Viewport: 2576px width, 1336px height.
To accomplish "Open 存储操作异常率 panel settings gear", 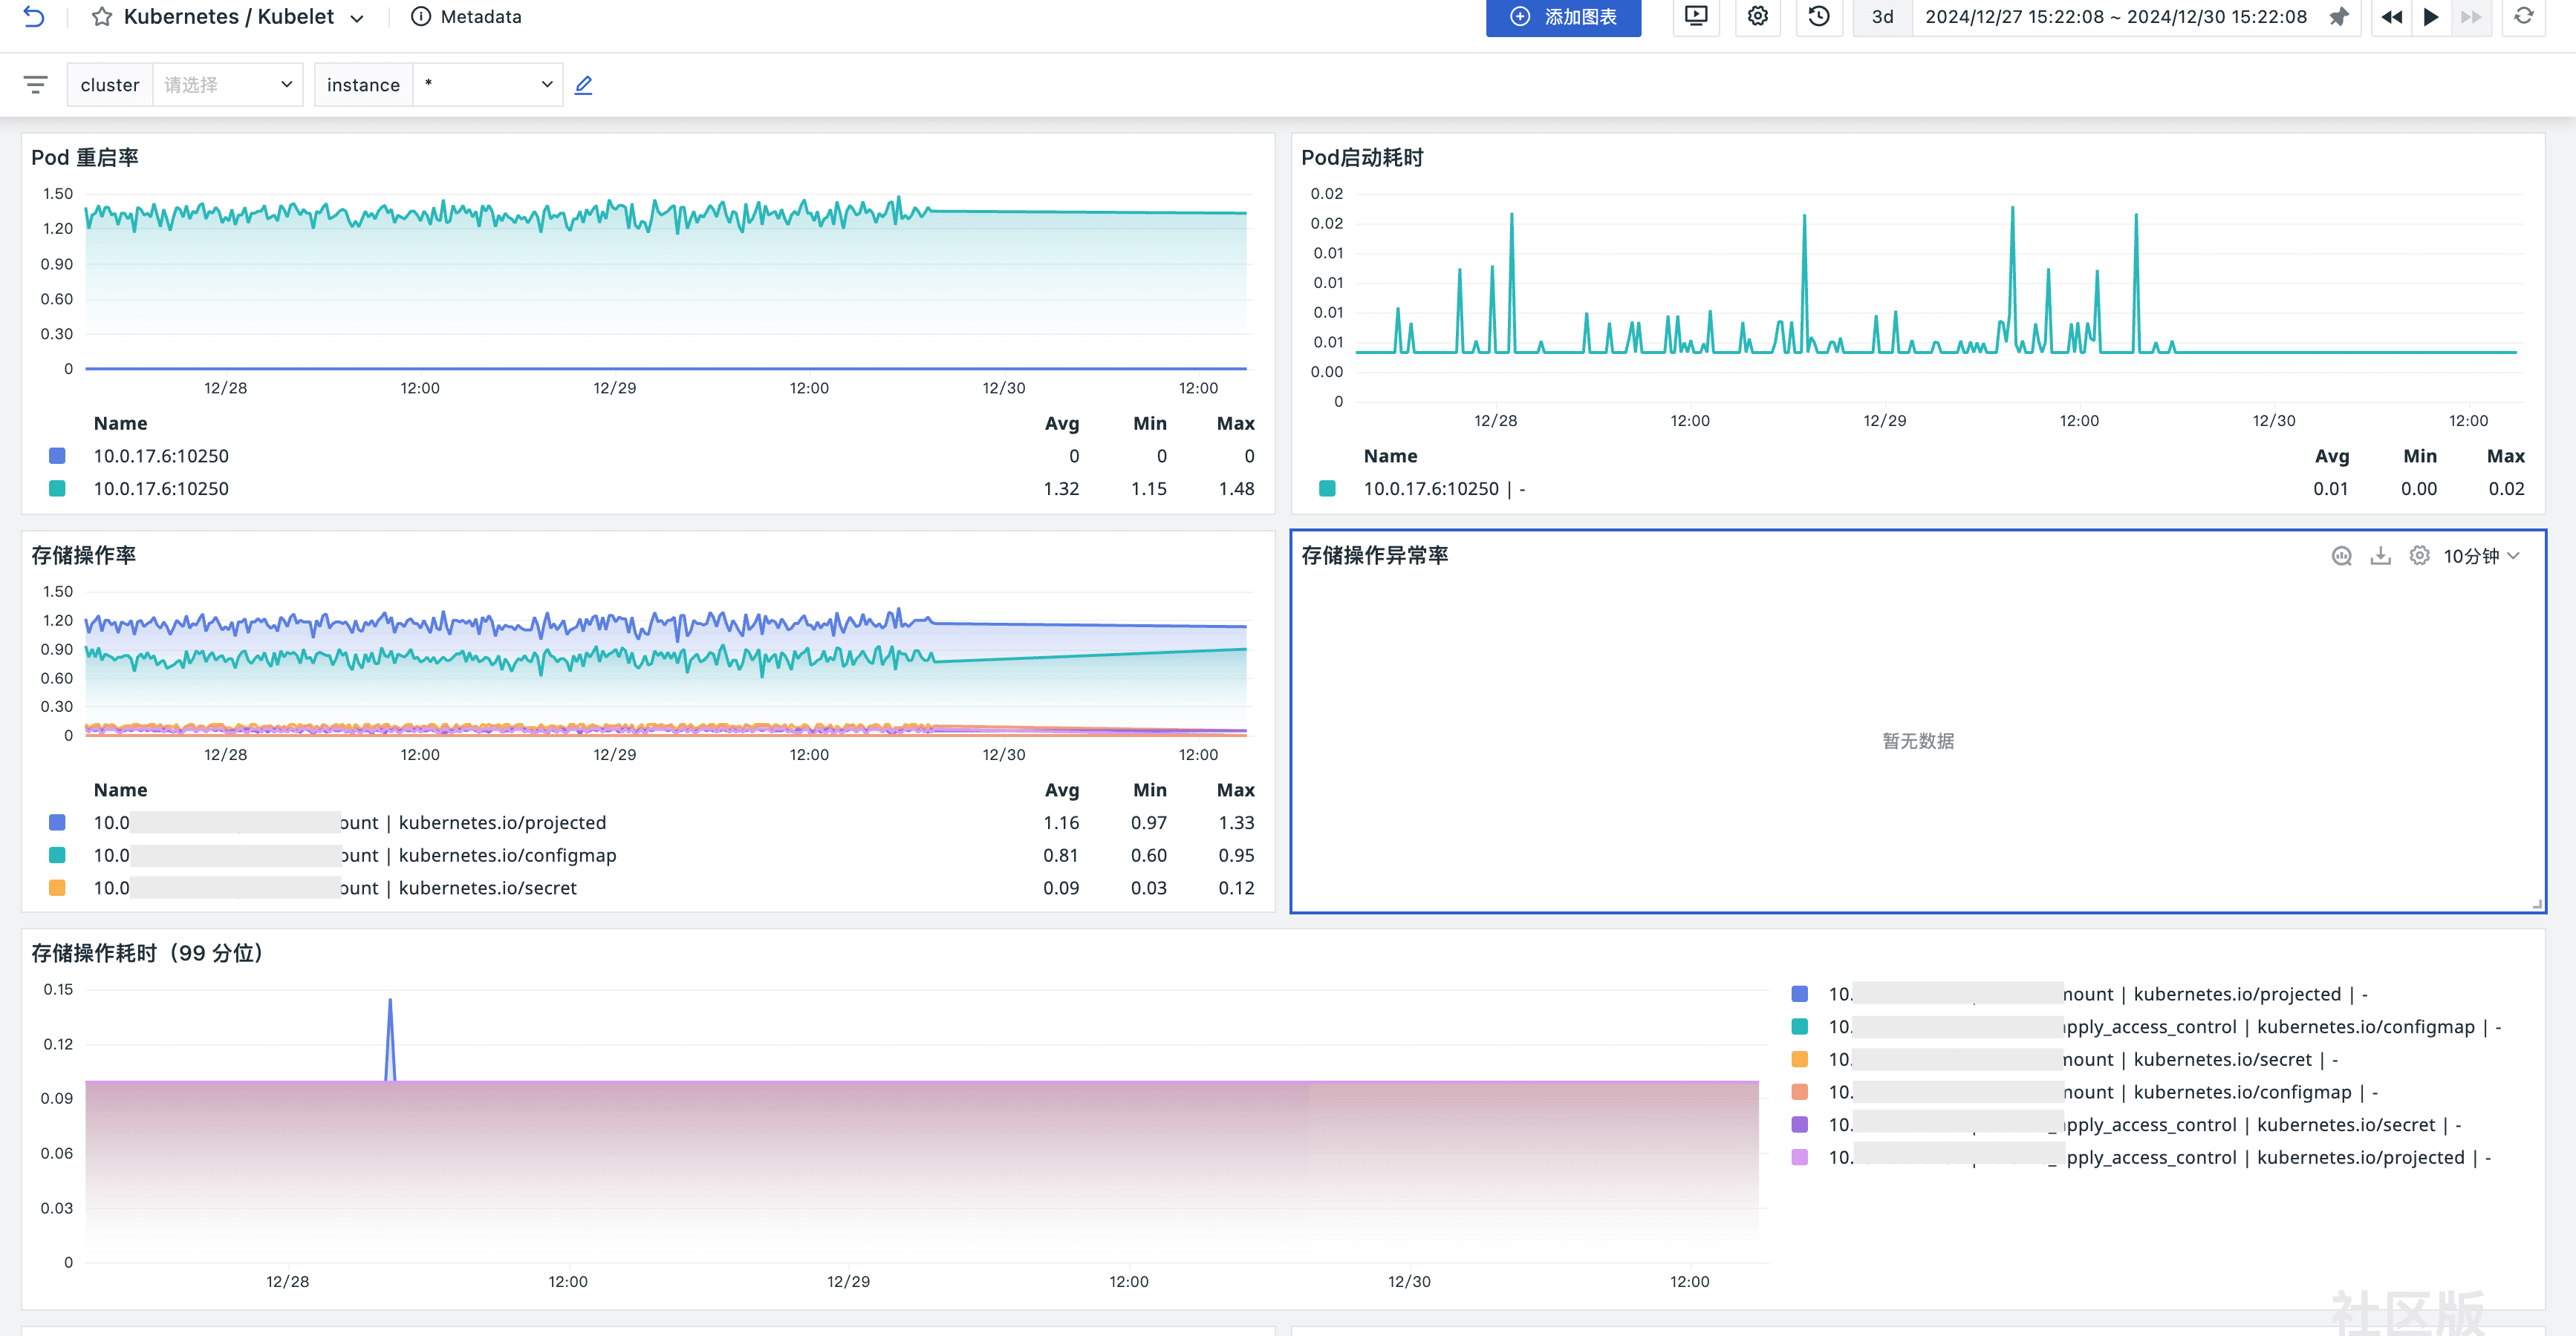I will pos(2419,556).
